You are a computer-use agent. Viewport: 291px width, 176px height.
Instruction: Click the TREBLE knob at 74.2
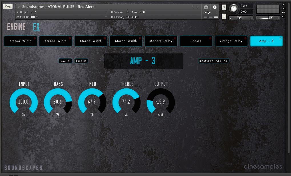[126, 102]
